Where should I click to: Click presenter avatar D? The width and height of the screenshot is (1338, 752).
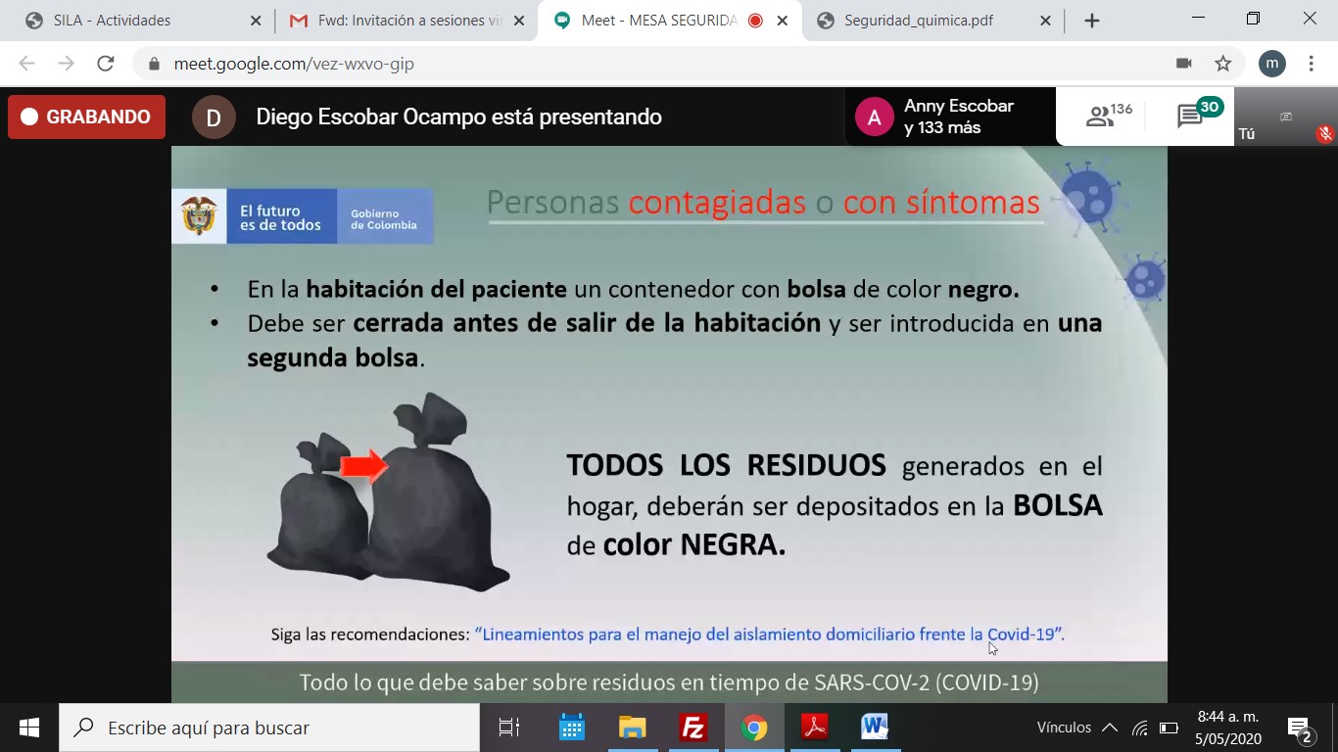point(214,117)
